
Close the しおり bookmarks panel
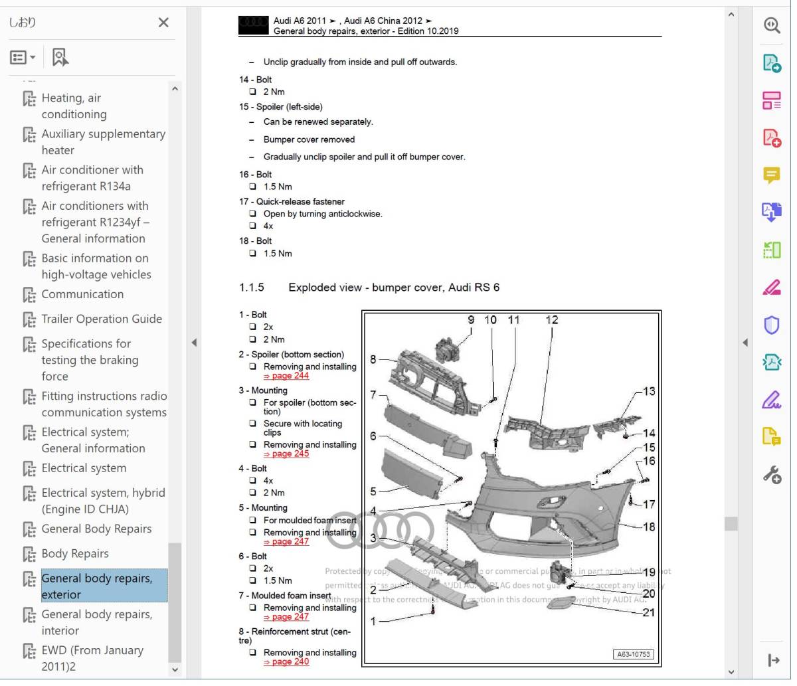[163, 23]
